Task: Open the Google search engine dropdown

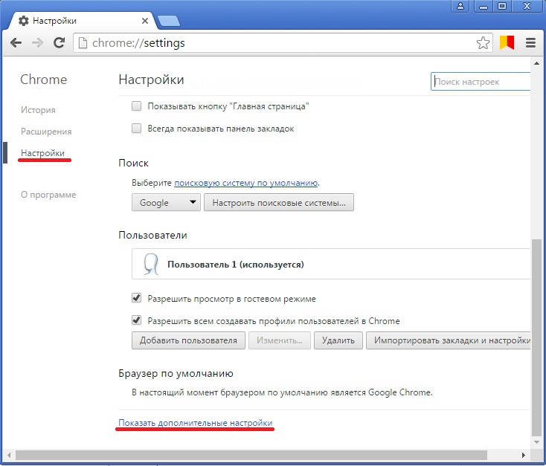Action: (x=166, y=202)
